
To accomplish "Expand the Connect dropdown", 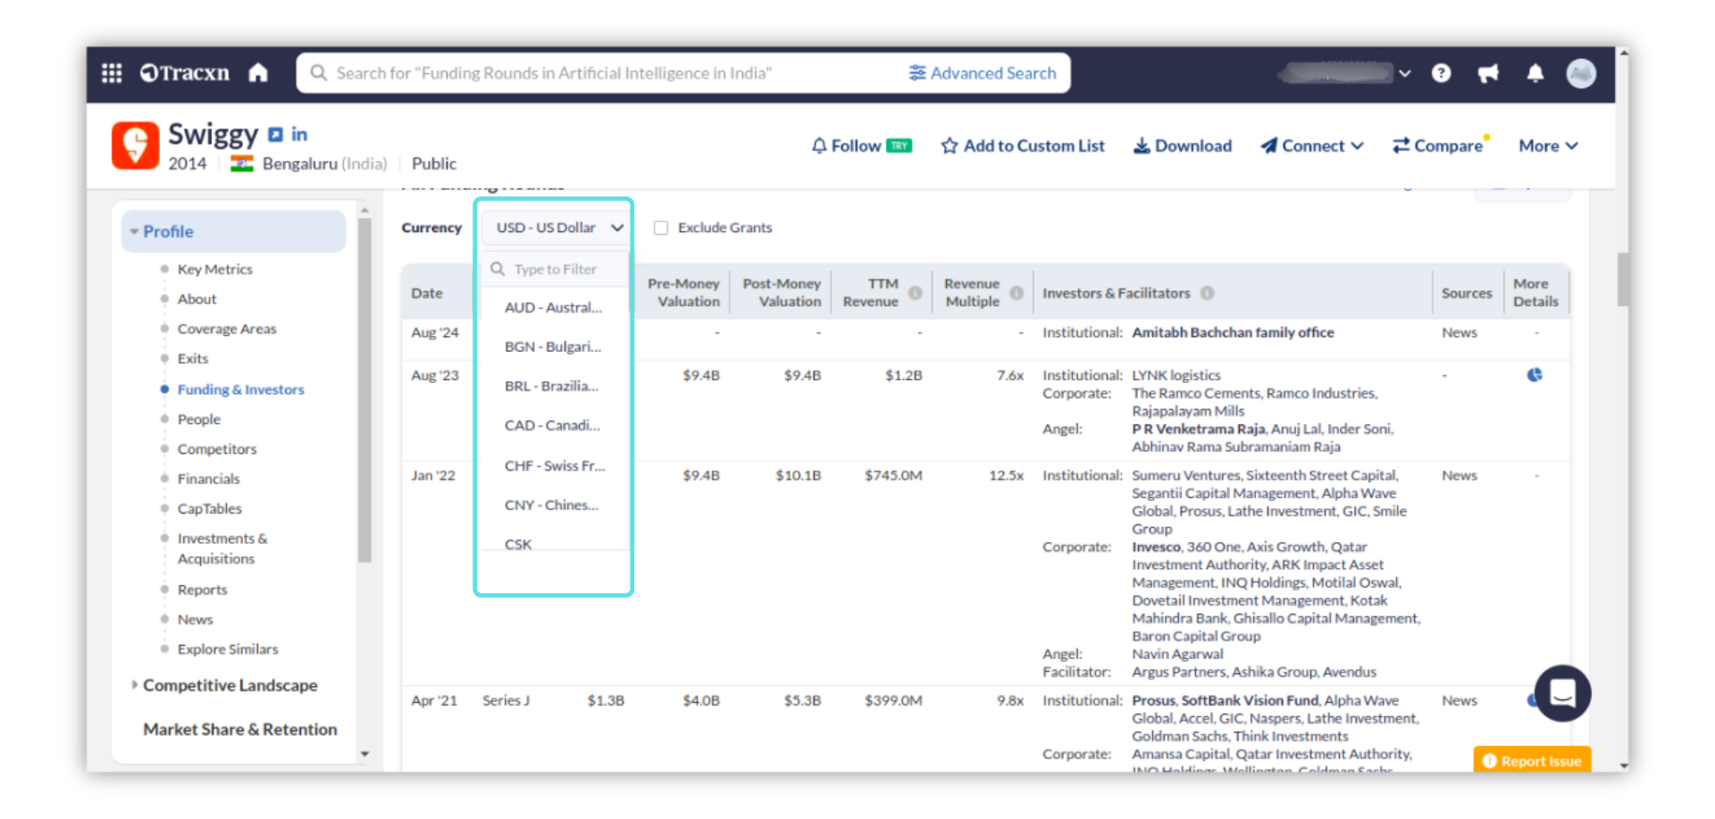I will click(1312, 146).
